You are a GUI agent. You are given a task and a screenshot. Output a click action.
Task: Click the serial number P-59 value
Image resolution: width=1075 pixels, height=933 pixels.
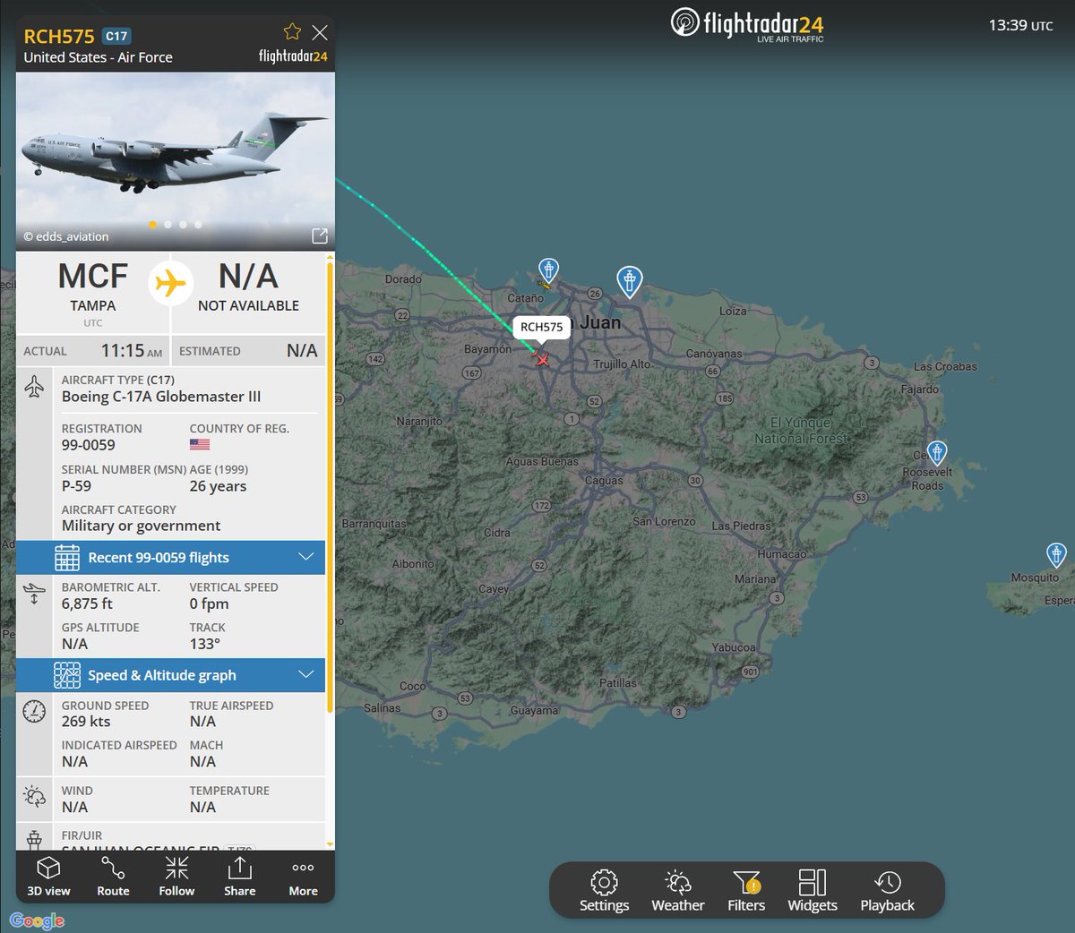(x=76, y=486)
